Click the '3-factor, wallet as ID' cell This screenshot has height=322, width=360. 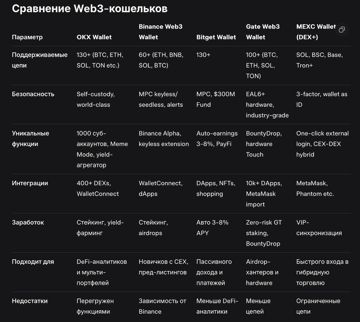click(x=322, y=99)
